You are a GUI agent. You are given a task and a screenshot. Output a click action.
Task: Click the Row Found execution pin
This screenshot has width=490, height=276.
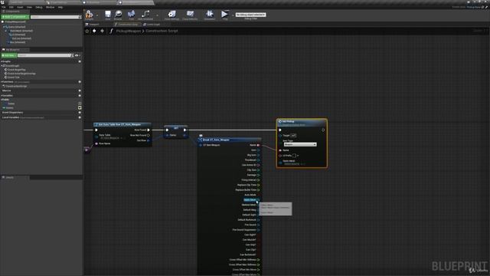coord(149,130)
